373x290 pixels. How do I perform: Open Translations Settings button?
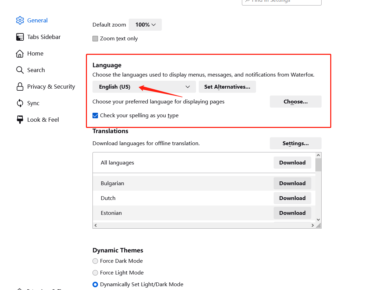295,143
